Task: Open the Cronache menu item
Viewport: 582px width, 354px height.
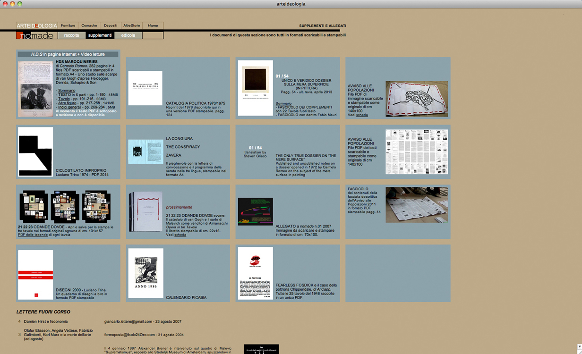Action: click(89, 25)
